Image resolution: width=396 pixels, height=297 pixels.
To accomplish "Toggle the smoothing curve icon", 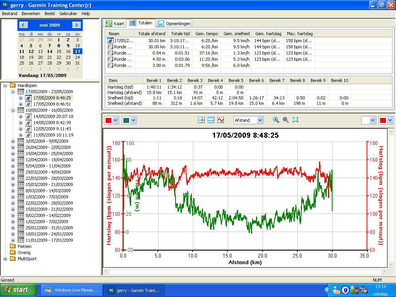I will tap(220, 120).
